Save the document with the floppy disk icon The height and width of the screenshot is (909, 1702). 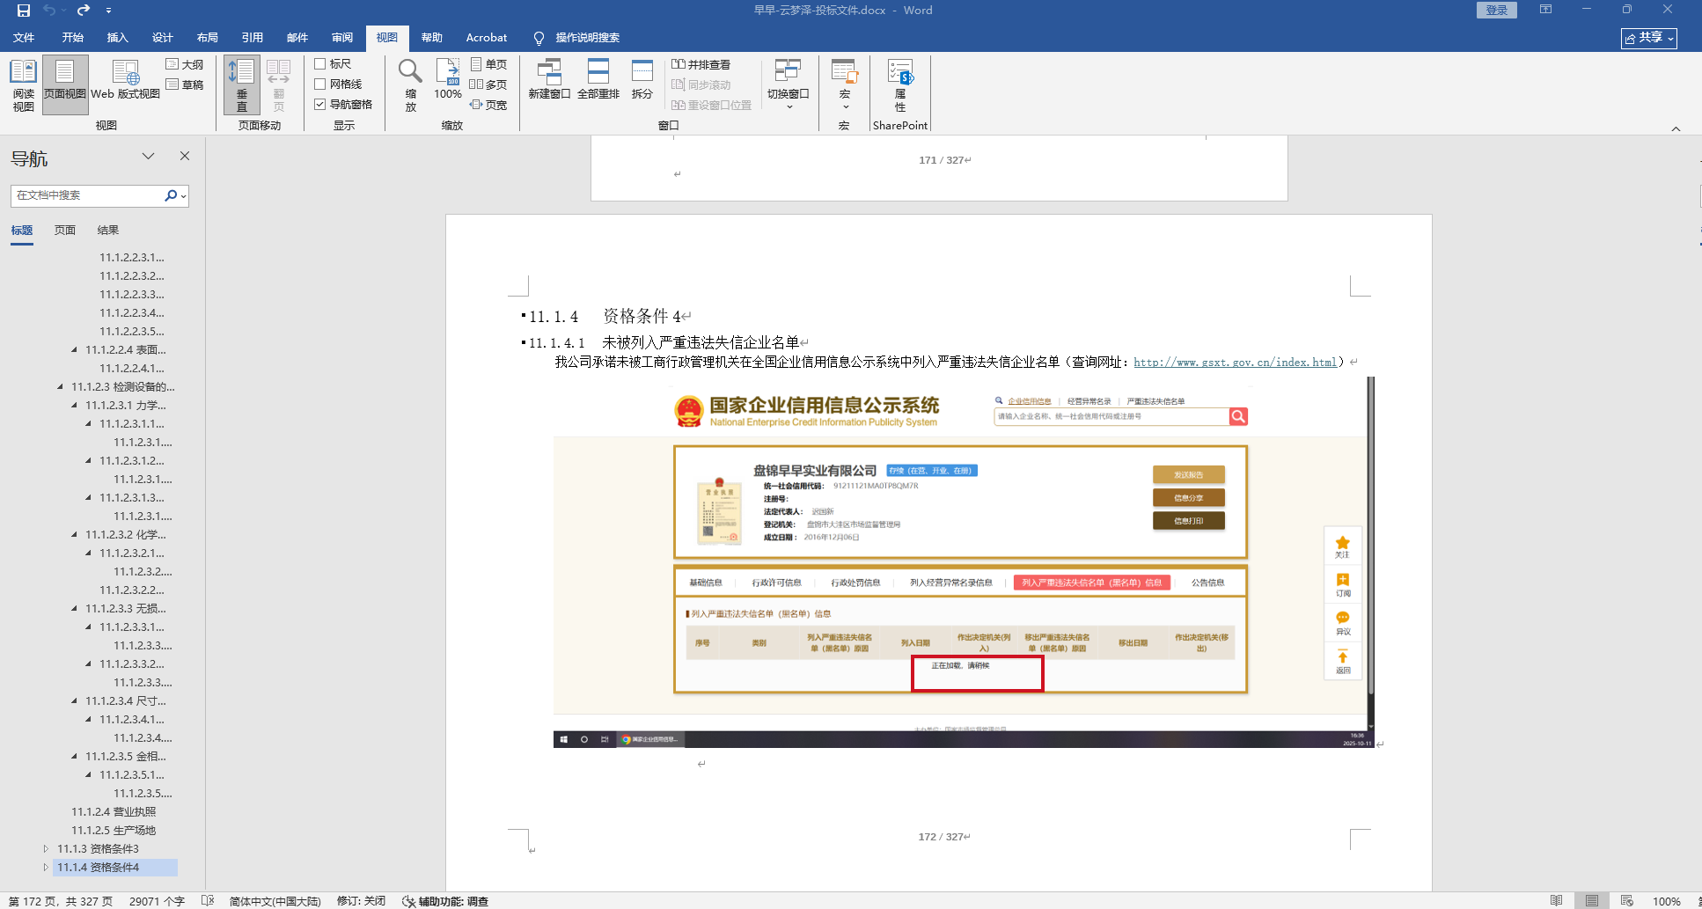(24, 11)
